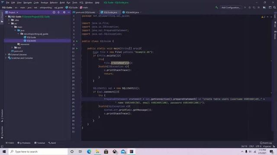Click the CRLF line separator in the status bar
The width and height of the screenshot is (277, 155).
[251, 146]
